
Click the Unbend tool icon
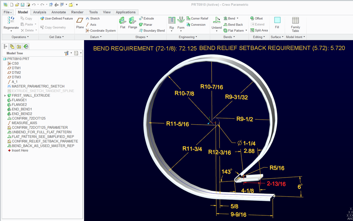(x=217, y=21)
